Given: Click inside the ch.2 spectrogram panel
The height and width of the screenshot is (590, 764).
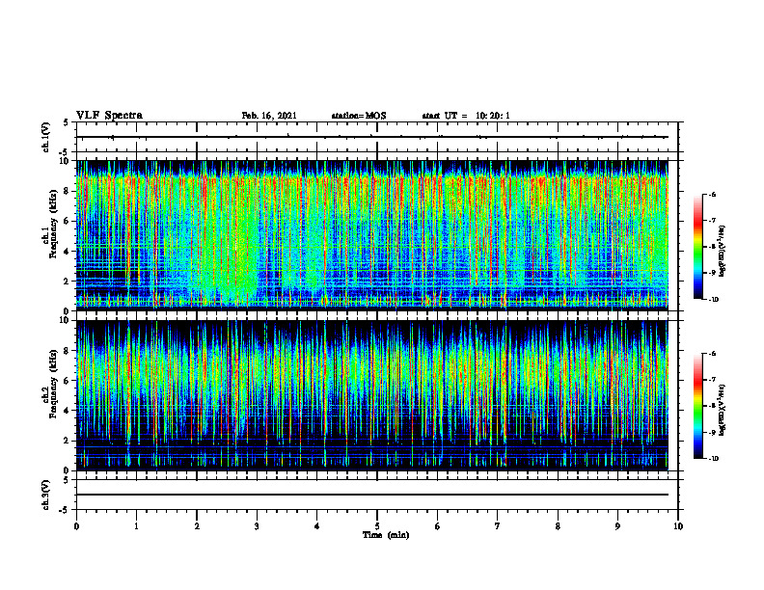Looking at the screenshot, I should (x=372, y=395).
